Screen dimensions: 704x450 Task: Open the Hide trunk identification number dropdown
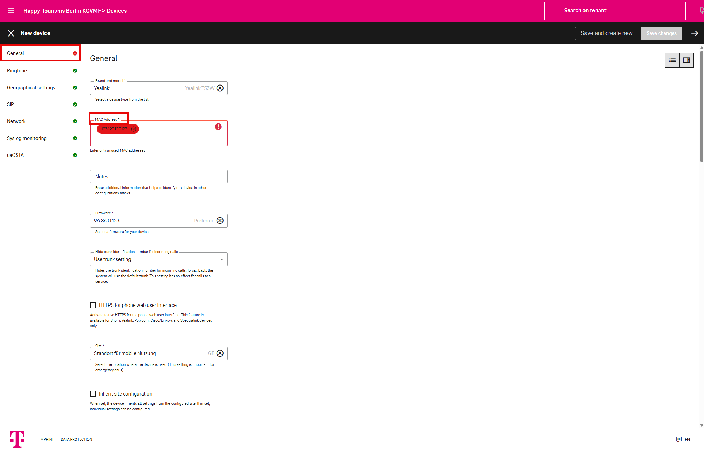(x=158, y=259)
